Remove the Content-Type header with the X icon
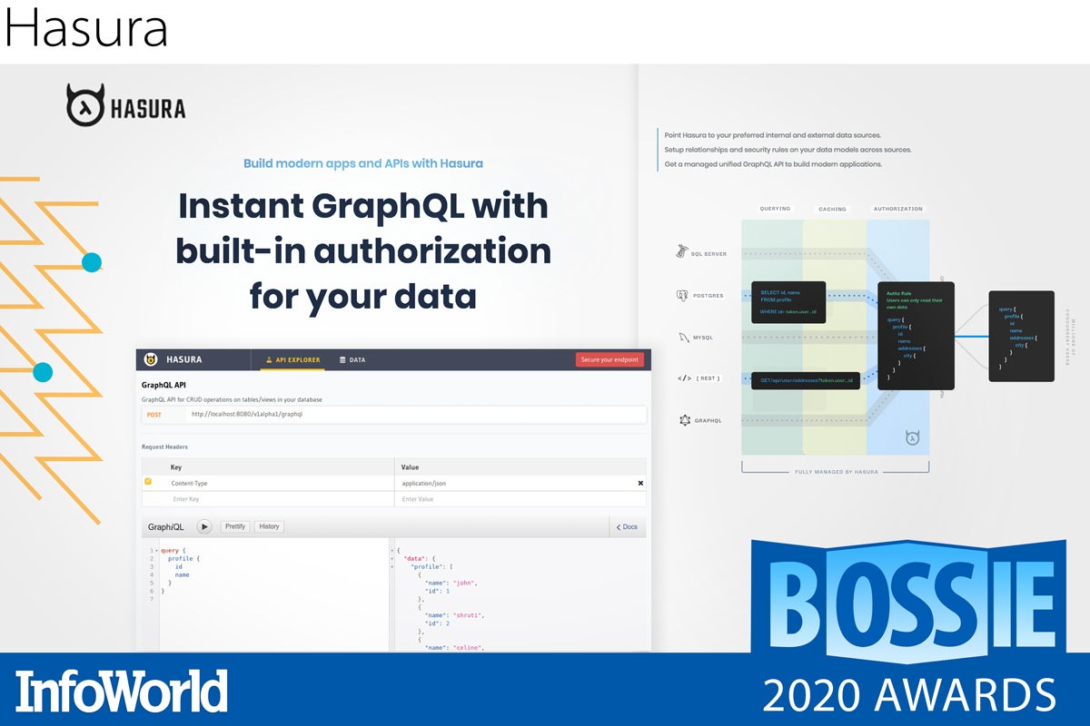Screen dimensions: 1090x726 [640, 484]
